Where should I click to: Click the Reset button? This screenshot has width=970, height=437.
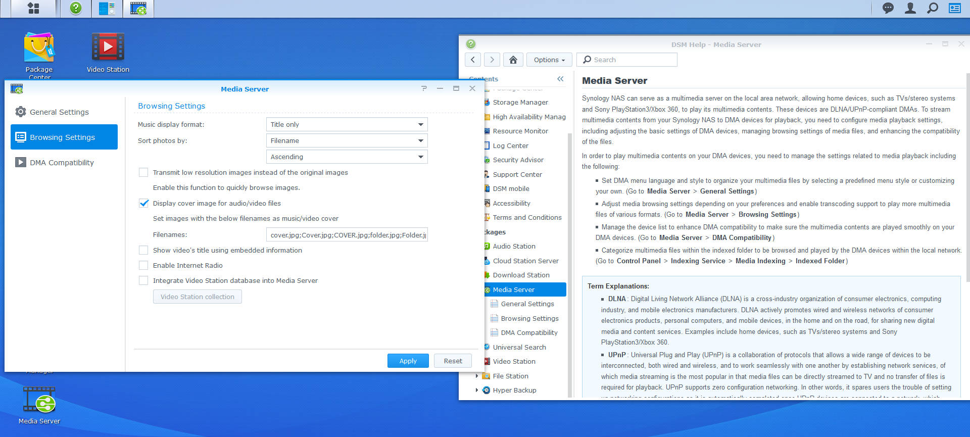(453, 361)
